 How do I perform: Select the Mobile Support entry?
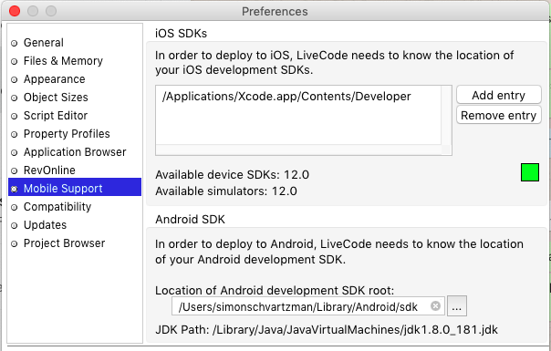point(75,189)
